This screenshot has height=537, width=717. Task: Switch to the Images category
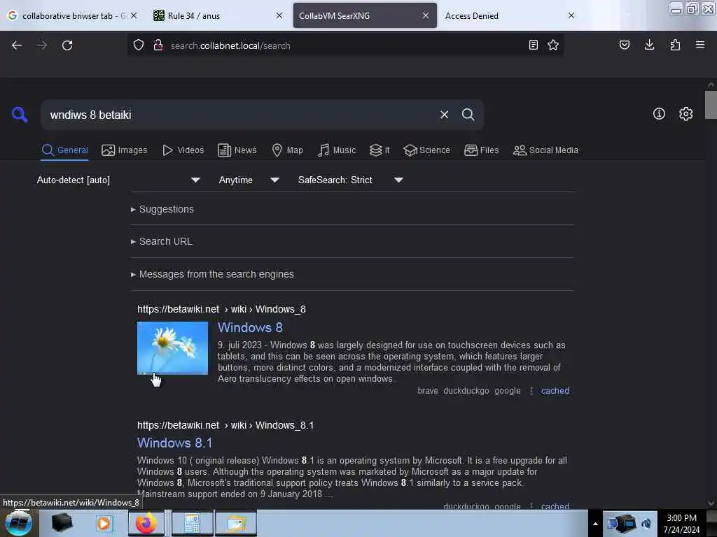pos(125,150)
